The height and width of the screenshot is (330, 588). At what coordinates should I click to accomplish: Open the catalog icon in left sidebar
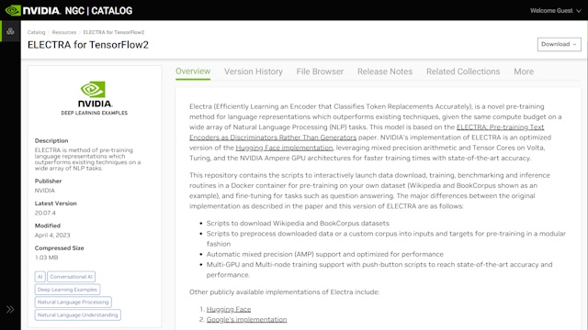coord(10,31)
